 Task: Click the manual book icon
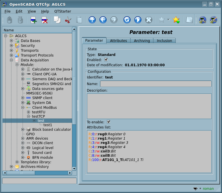point(189,20)
